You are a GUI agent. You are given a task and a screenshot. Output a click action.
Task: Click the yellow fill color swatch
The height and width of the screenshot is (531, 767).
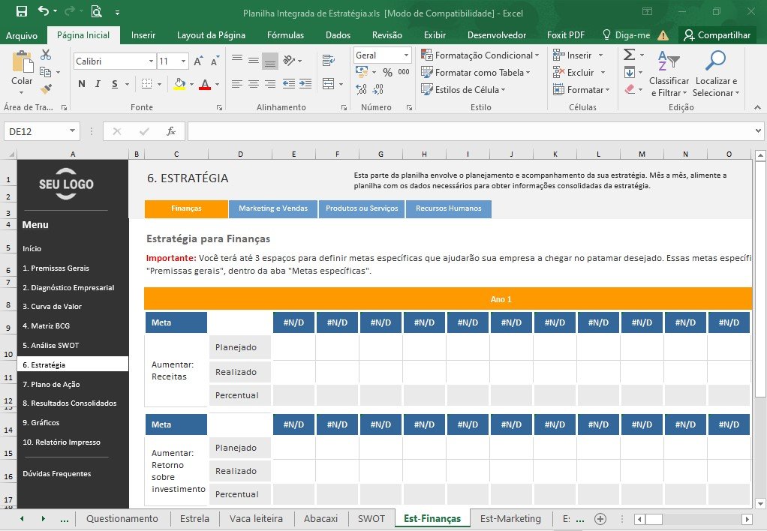pos(179,84)
